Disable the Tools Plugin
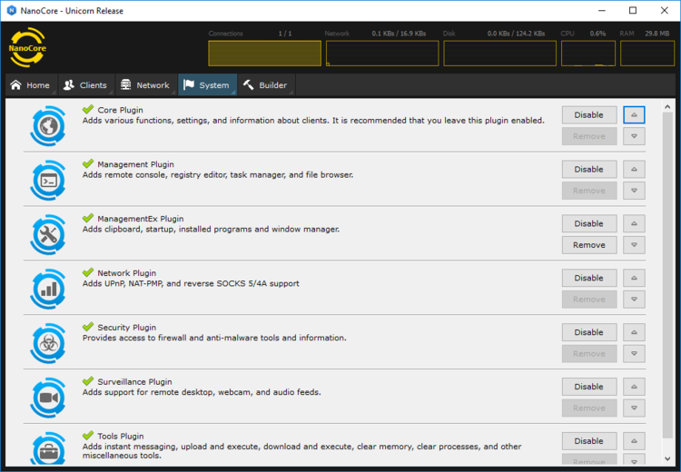 [589, 441]
